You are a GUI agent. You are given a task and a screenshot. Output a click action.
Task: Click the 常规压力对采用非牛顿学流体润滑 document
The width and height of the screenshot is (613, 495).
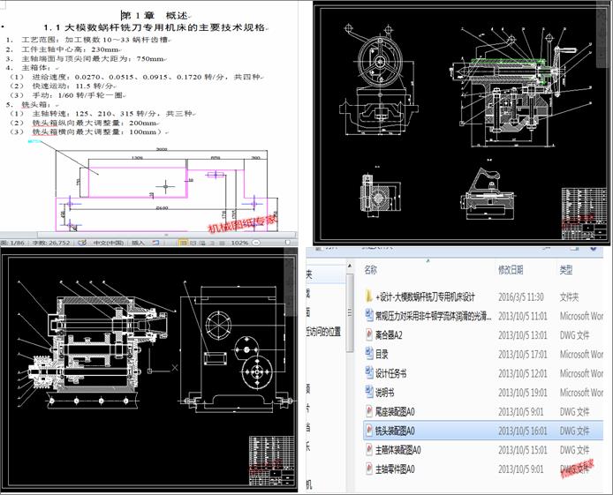tap(433, 316)
